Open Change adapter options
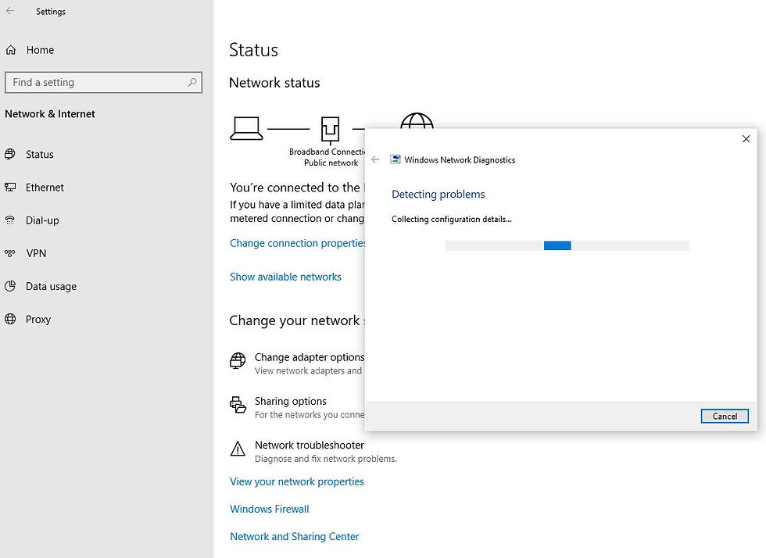Viewport: 766px width, 558px height. click(310, 357)
